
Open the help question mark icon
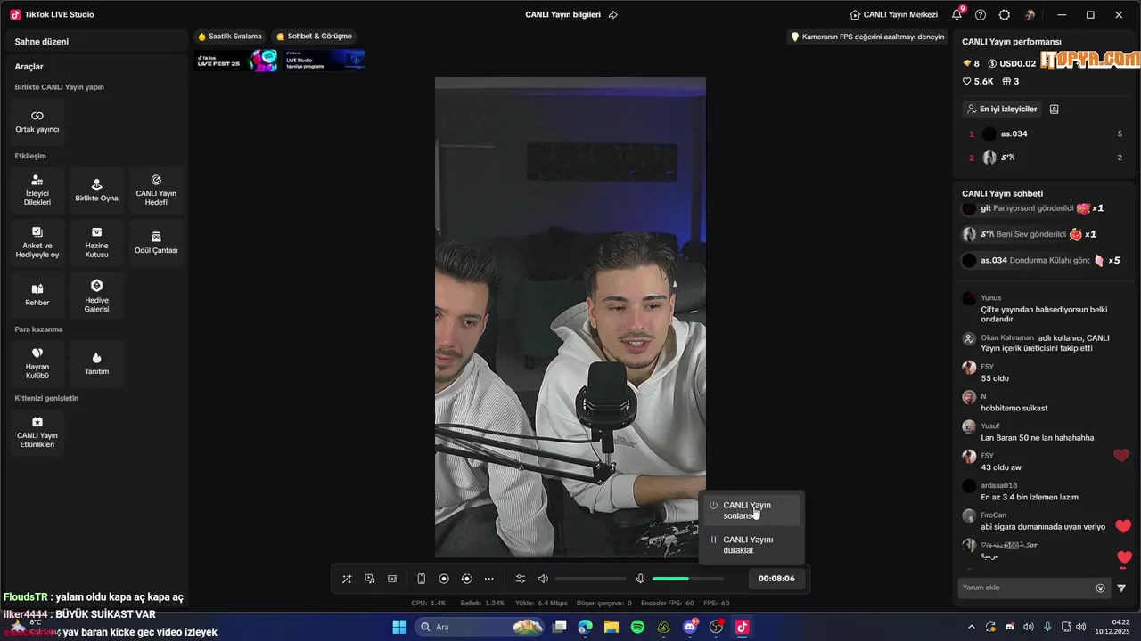click(981, 15)
